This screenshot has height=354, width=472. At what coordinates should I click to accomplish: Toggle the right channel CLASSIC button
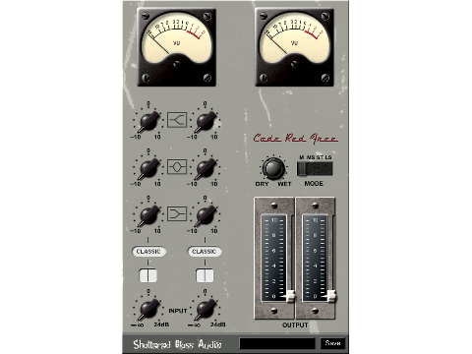[x=205, y=252]
